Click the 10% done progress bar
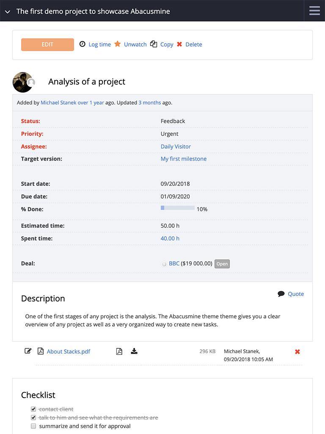This screenshot has height=434, width=325. tap(178, 208)
